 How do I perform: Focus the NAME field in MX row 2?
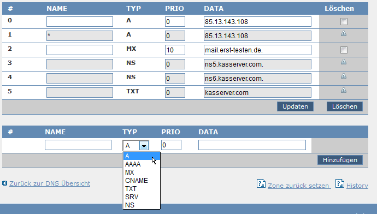point(80,50)
